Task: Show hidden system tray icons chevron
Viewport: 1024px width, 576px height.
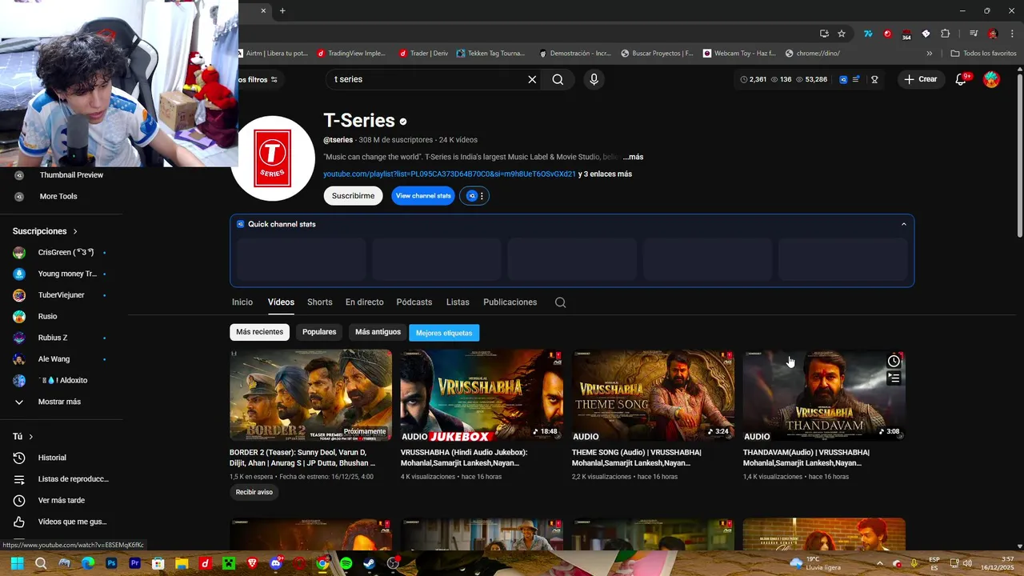Action: pos(879,563)
